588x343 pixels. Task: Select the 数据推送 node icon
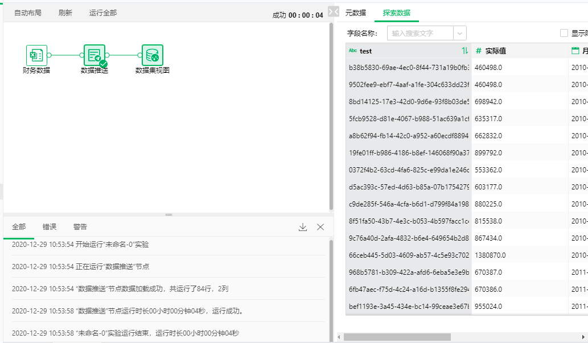point(94,55)
